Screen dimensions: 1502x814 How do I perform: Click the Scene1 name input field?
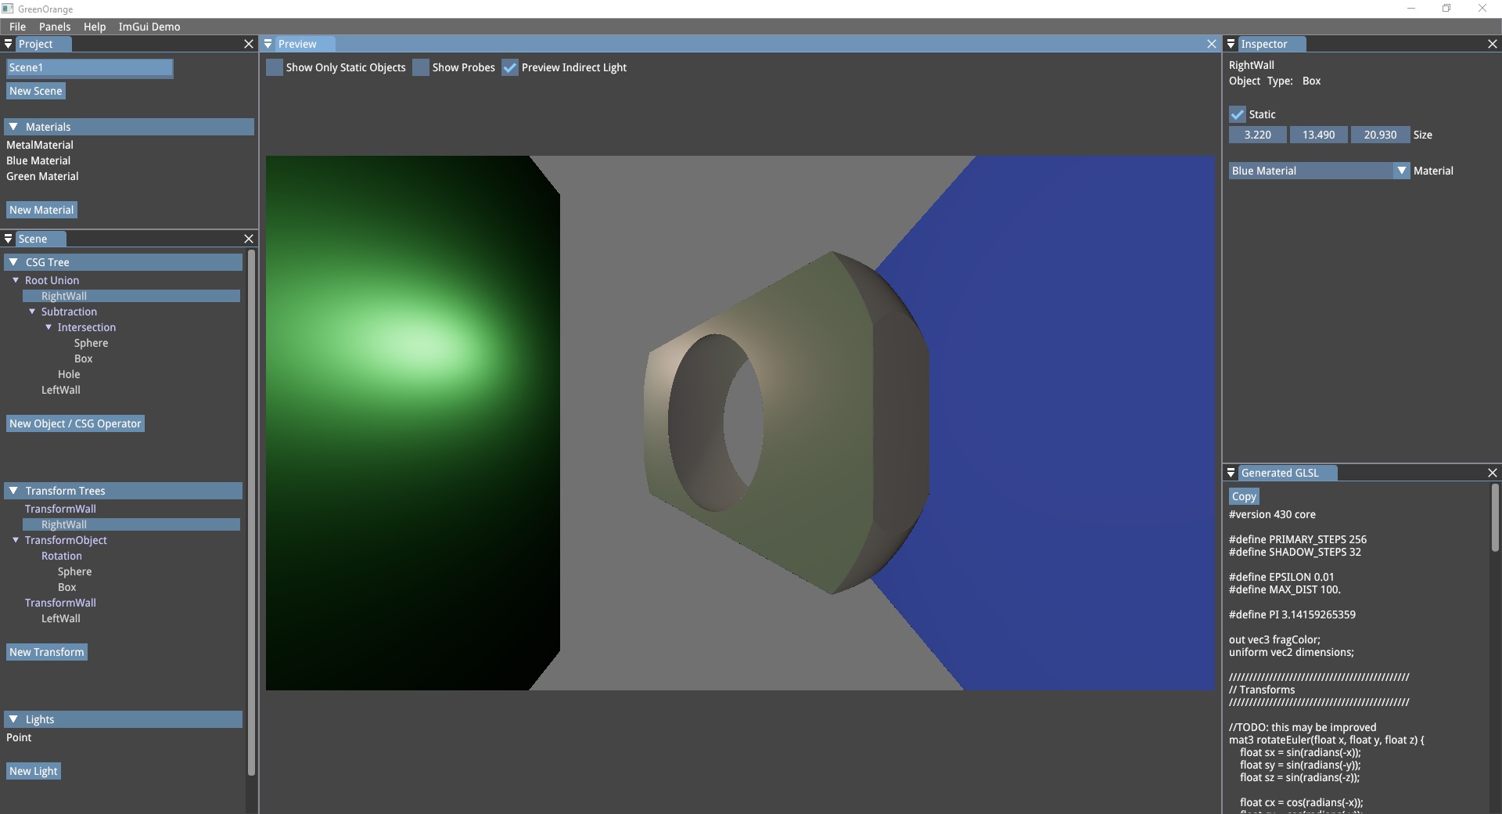[89, 68]
